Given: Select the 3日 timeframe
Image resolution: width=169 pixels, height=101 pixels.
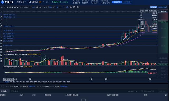Looking at the screenshot, I should pos(34,7).
